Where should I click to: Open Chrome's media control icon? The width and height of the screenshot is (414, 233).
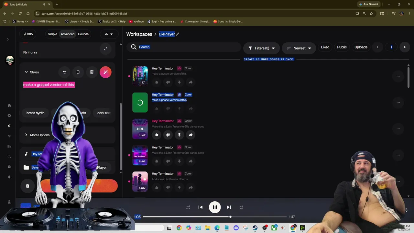click(x=394, y=14)
